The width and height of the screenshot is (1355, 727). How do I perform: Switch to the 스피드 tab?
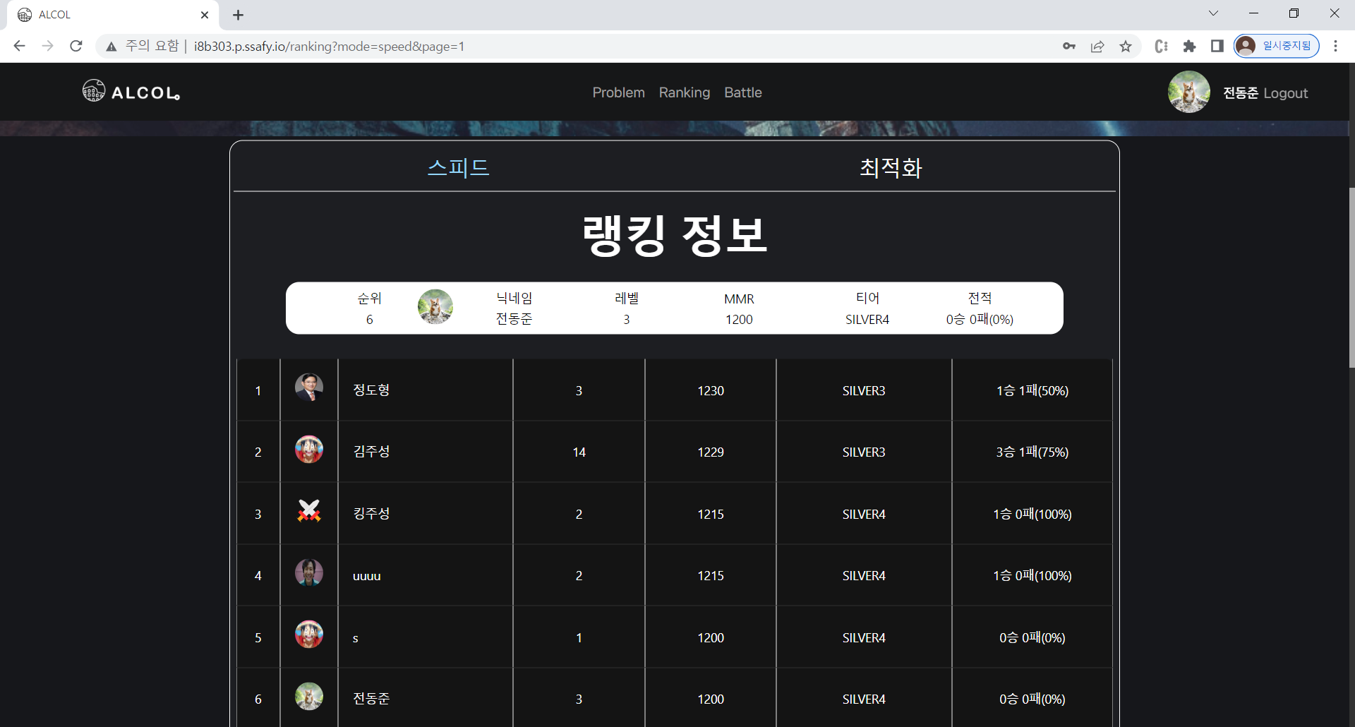point(459,168)
